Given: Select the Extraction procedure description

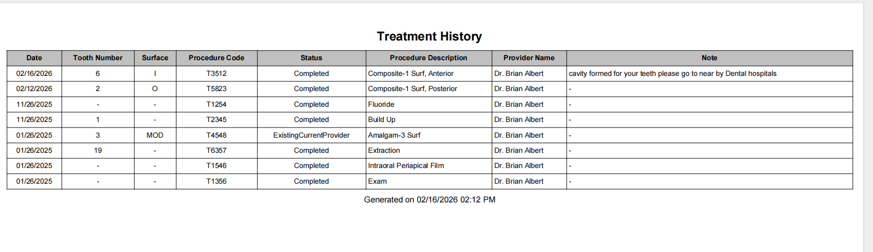Looking at the screenshot, I should (384, 150).
